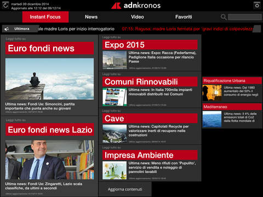Click the search magnifier icon

click(224, 17)
